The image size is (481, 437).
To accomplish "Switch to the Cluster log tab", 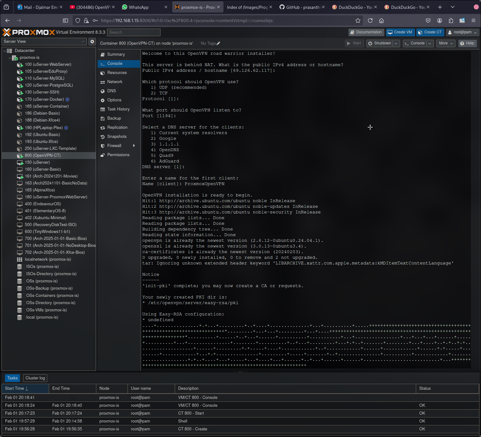I will pyautogui.click(x=35, y=378).
